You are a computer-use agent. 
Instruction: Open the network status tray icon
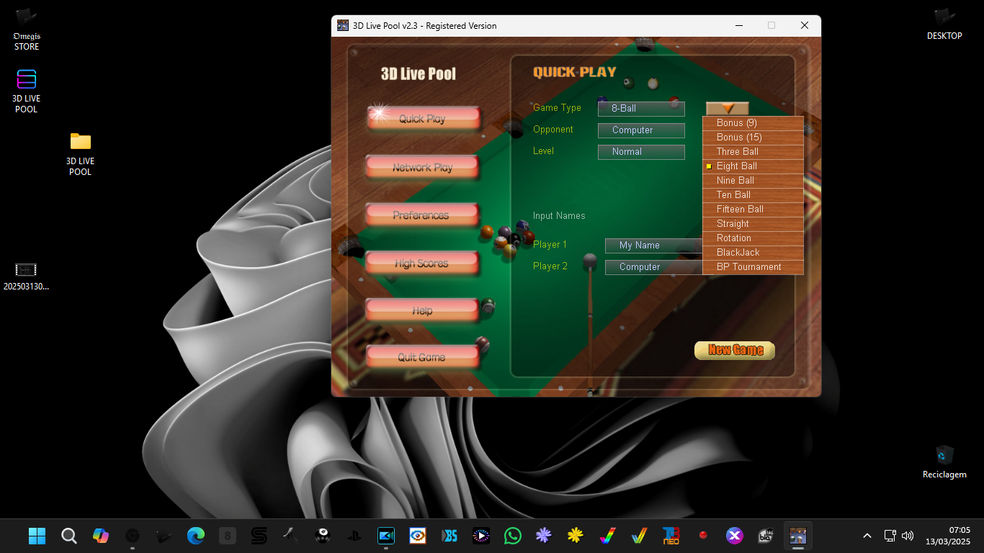890,536
